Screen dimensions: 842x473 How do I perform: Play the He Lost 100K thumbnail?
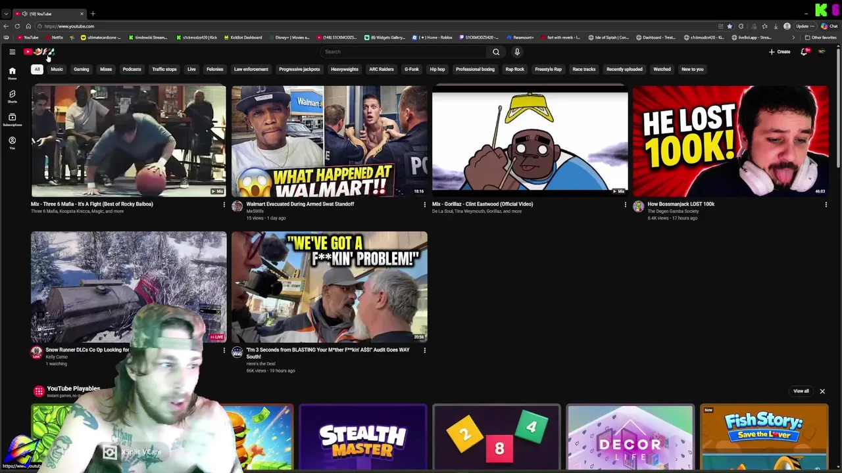730,141
